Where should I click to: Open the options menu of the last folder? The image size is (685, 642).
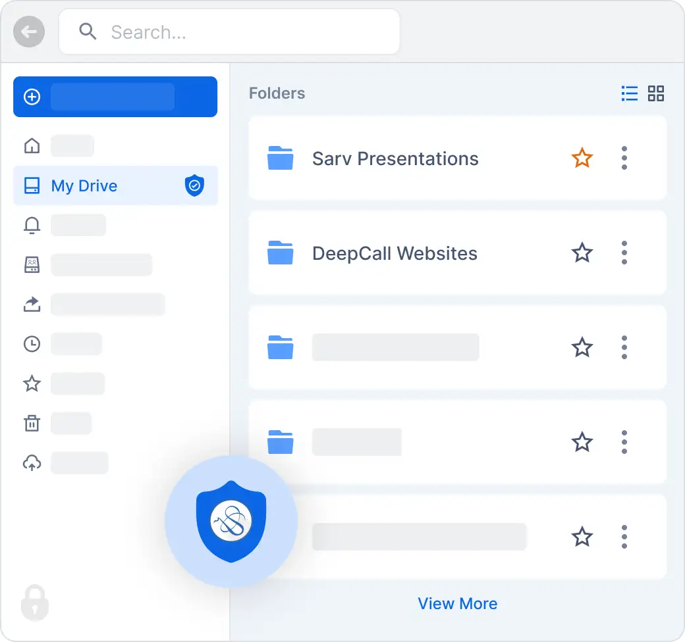pos(624,537)
